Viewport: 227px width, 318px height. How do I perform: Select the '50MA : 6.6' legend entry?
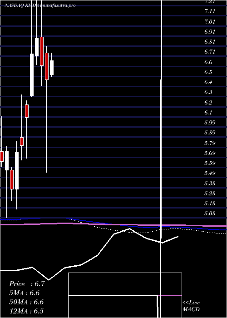[26, 302]
